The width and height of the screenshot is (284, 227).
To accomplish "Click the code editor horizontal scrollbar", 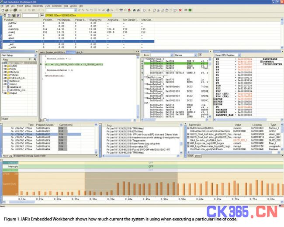I will click(x=90, y=120).
